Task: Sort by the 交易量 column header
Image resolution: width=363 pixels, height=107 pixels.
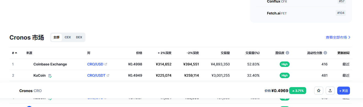Action: (225, 53)
